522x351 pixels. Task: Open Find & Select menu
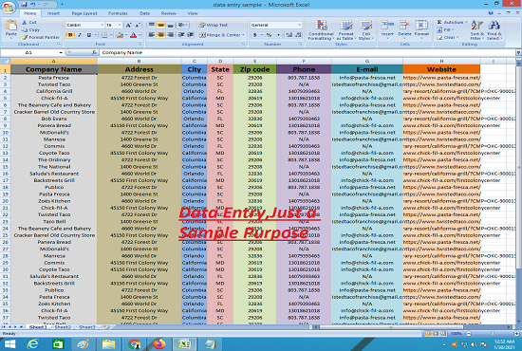coord(494,30)
